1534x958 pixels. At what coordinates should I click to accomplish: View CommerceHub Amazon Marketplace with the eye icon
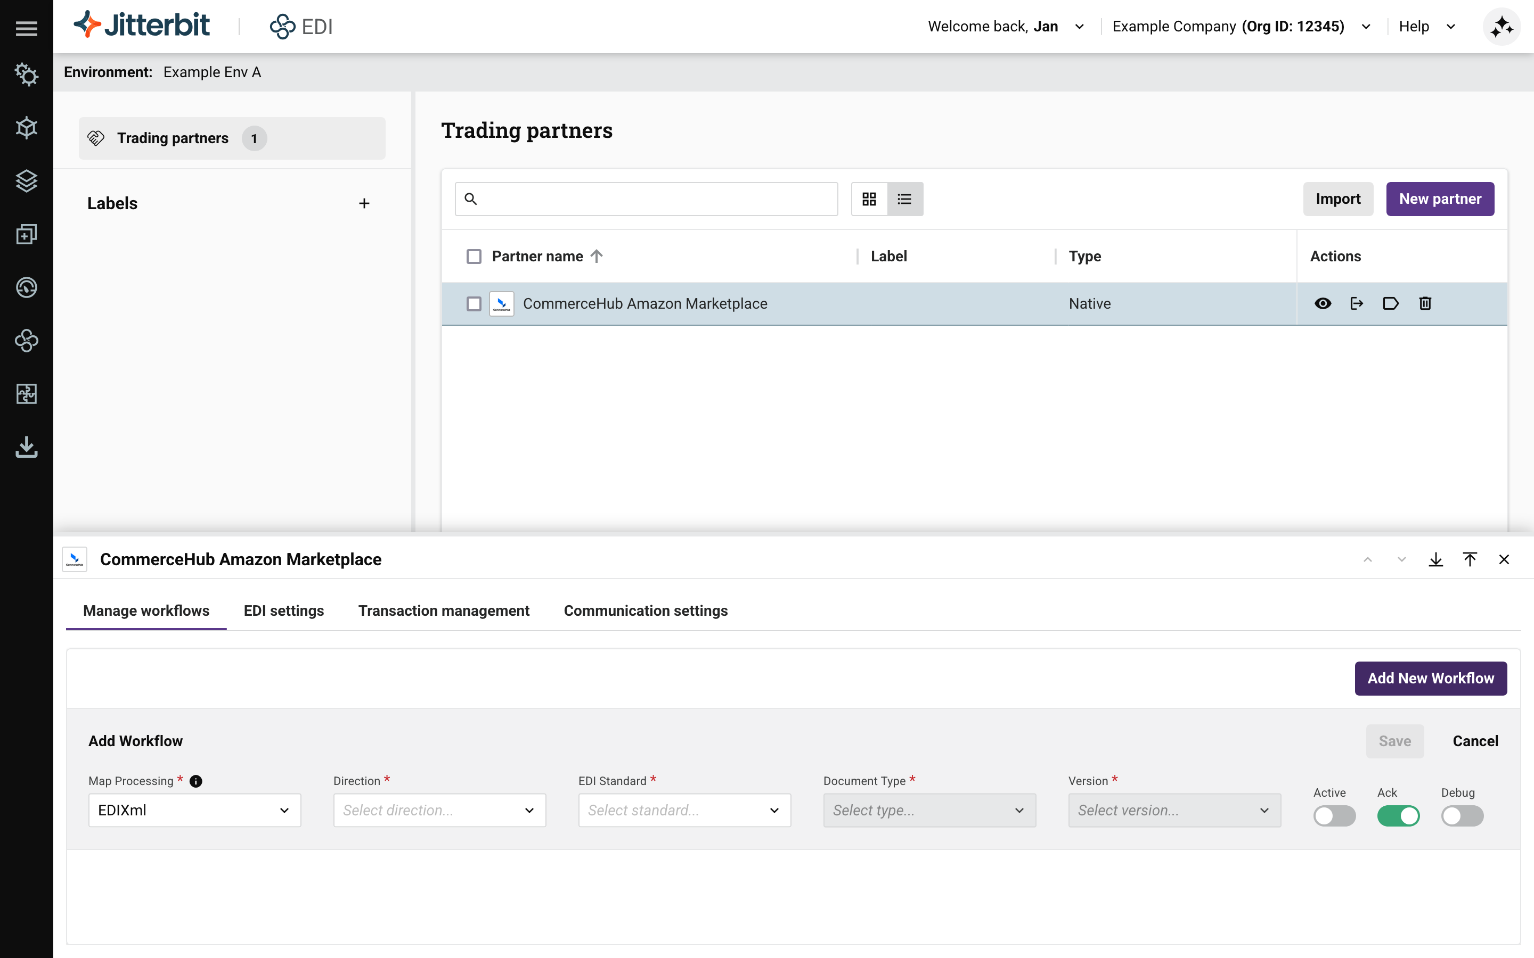pos(1323,303)
